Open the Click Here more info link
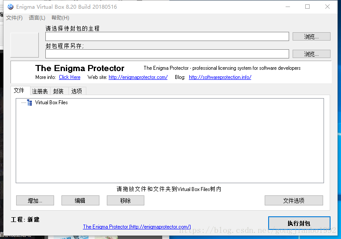The width and height of the screenshot is (341, 239). tap(70, 77)
